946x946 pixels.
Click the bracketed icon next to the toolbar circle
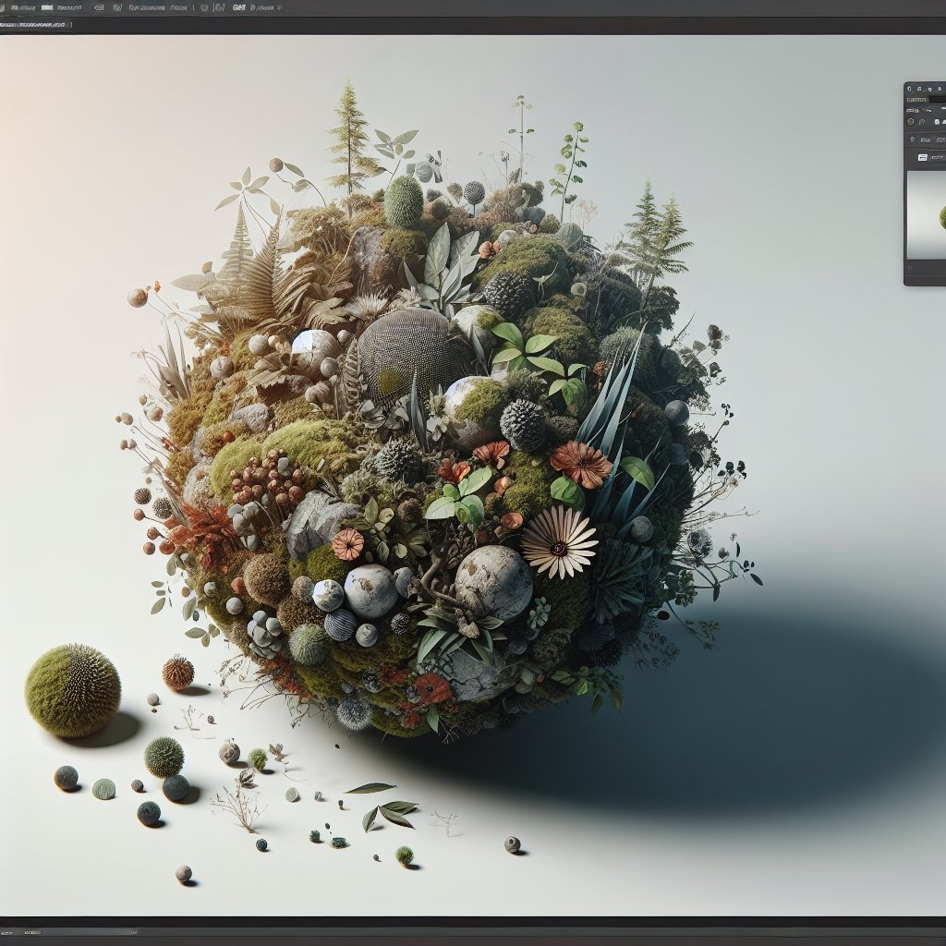coord(220,7)
